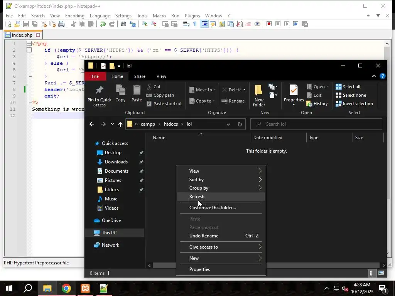
Task: Click the Play macro icon in Notepad++
Action: click(287, 24)
